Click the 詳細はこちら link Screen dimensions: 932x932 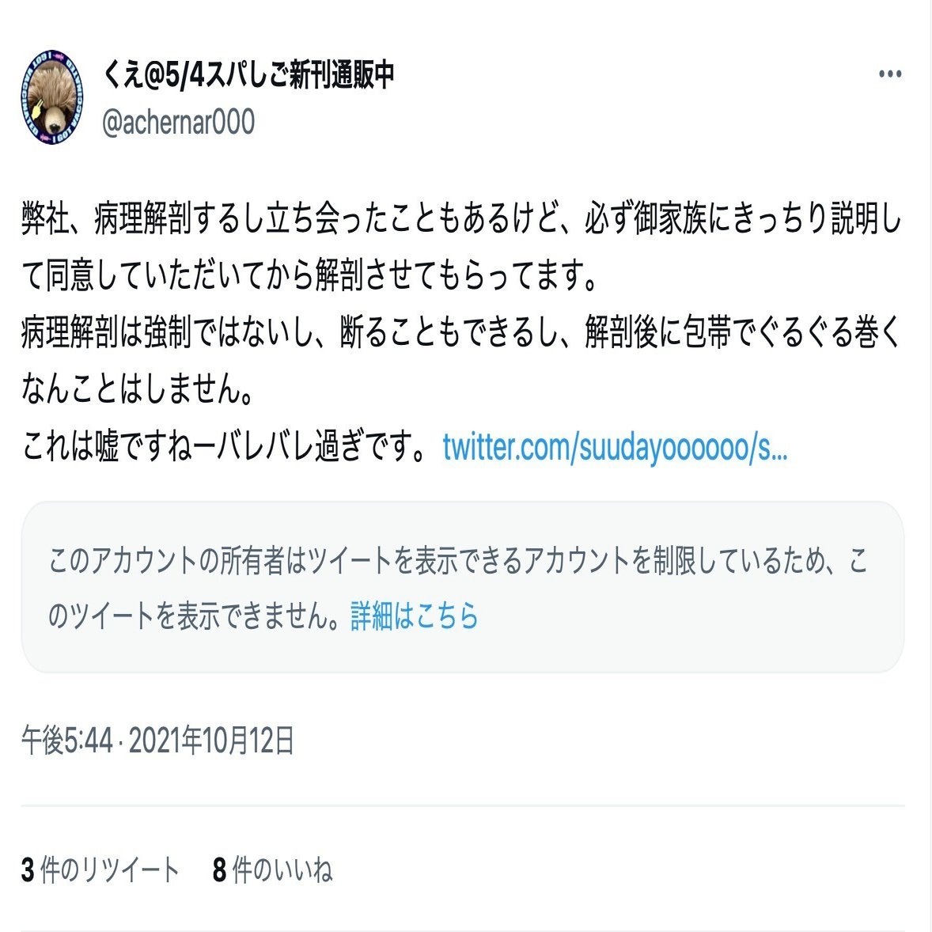tap(415, 616)
